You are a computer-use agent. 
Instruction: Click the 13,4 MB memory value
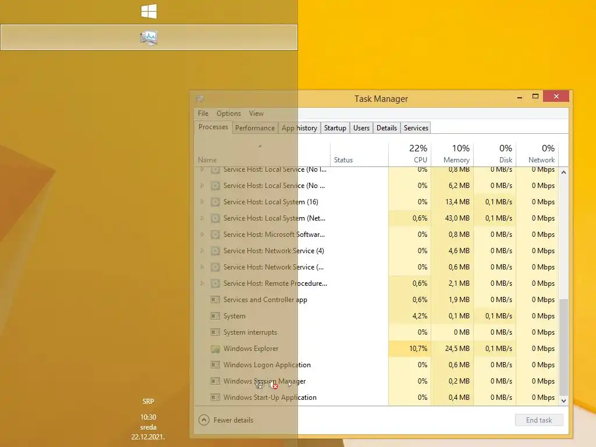click(x=457, y=202)
